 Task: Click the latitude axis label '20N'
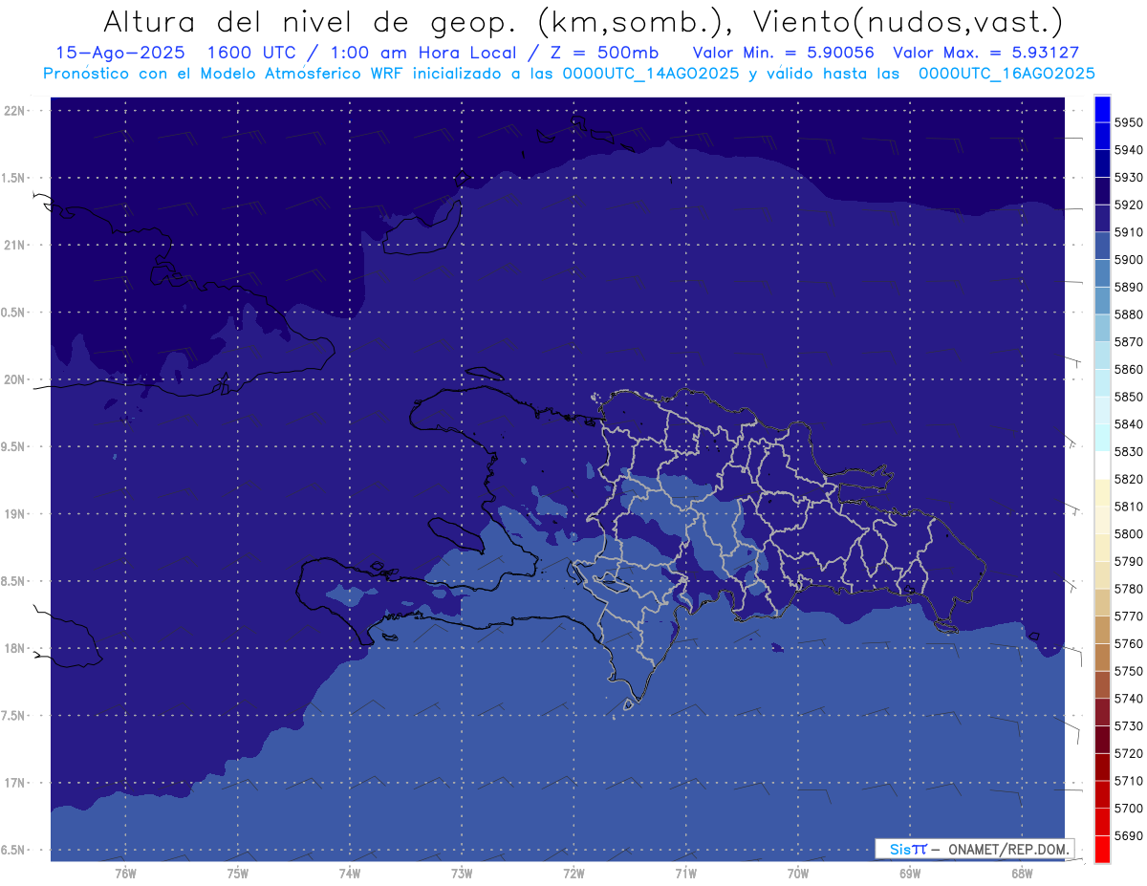[x=13, y=379]
